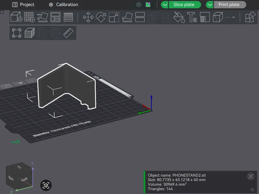Click the Slice plate button
This screenshot has height=194, width=259.
pos(185,5)
